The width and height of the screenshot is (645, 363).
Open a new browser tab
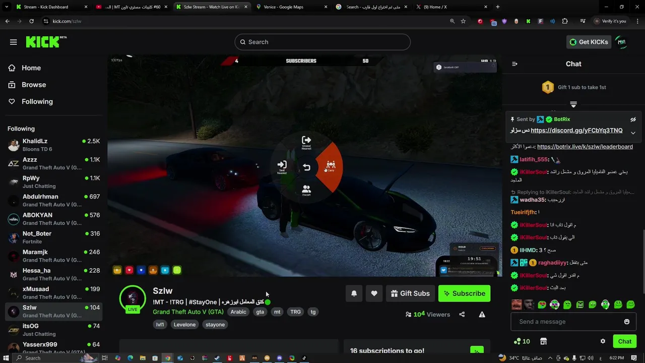tap(498, 7)
